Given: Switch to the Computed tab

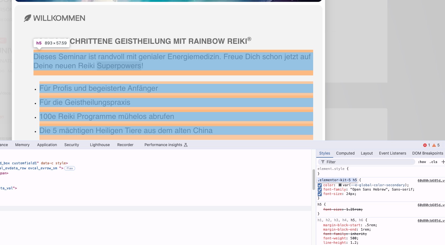Looking at the screenshot, I should (x=345, y=153).
